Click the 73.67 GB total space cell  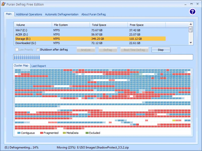tap(97, 30)
